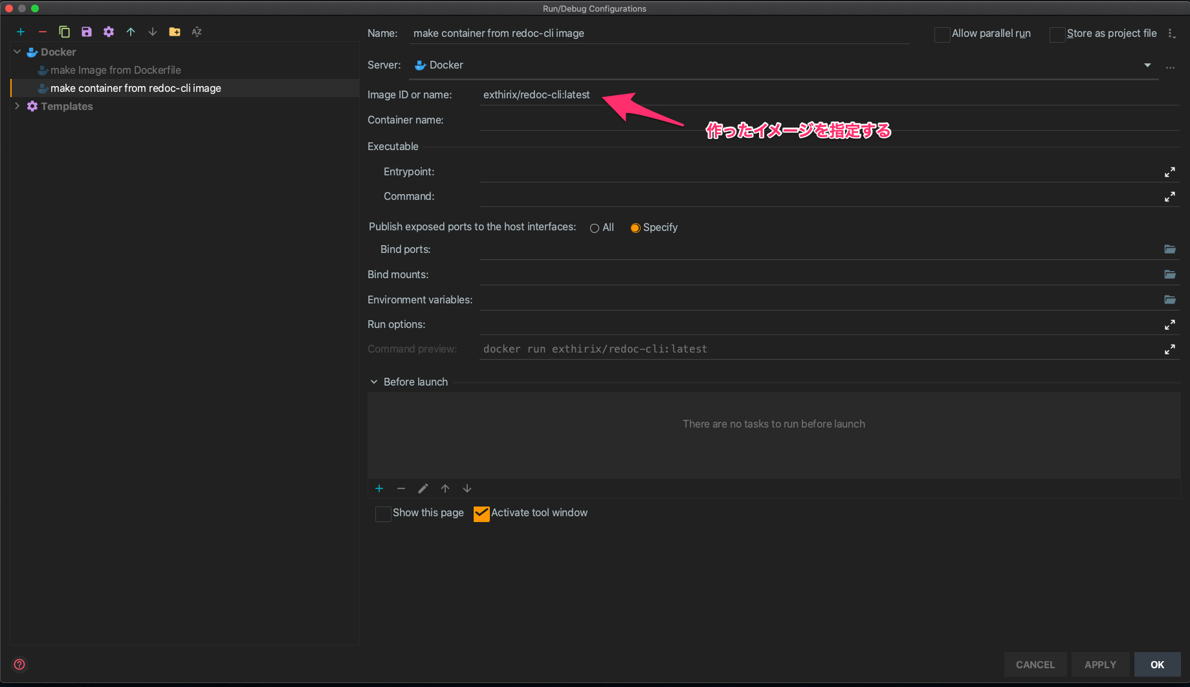The image size is (1190, 687).
Task: Select All ports radio button
Action: coord(594,228)
